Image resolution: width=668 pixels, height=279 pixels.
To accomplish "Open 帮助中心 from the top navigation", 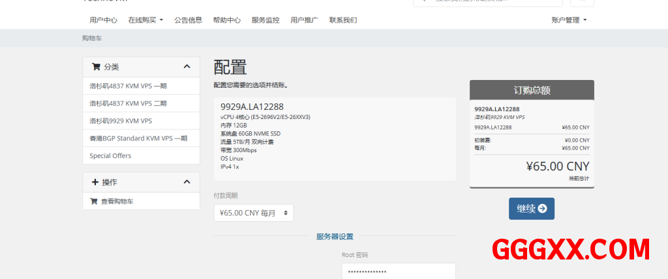I will [x=226, y=20].
